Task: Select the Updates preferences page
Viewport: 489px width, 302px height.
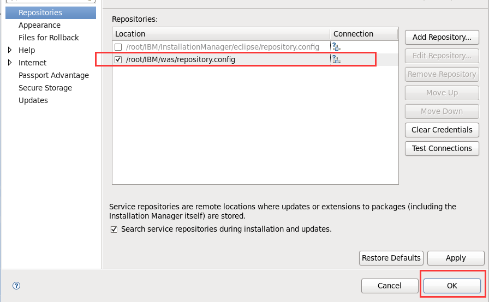Action: pyautogui.click(x=33, y=100)
